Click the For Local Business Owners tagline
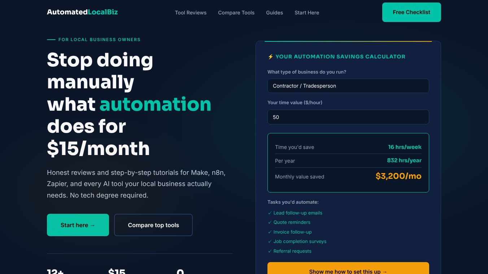 (x=99, y=40)
